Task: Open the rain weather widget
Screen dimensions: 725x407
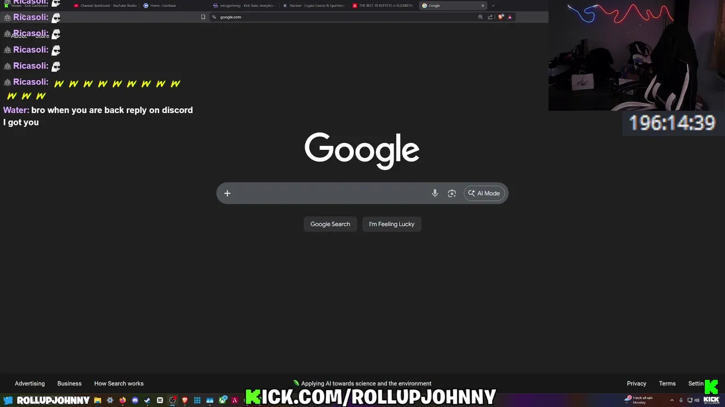Action: [x=639, y=400]
